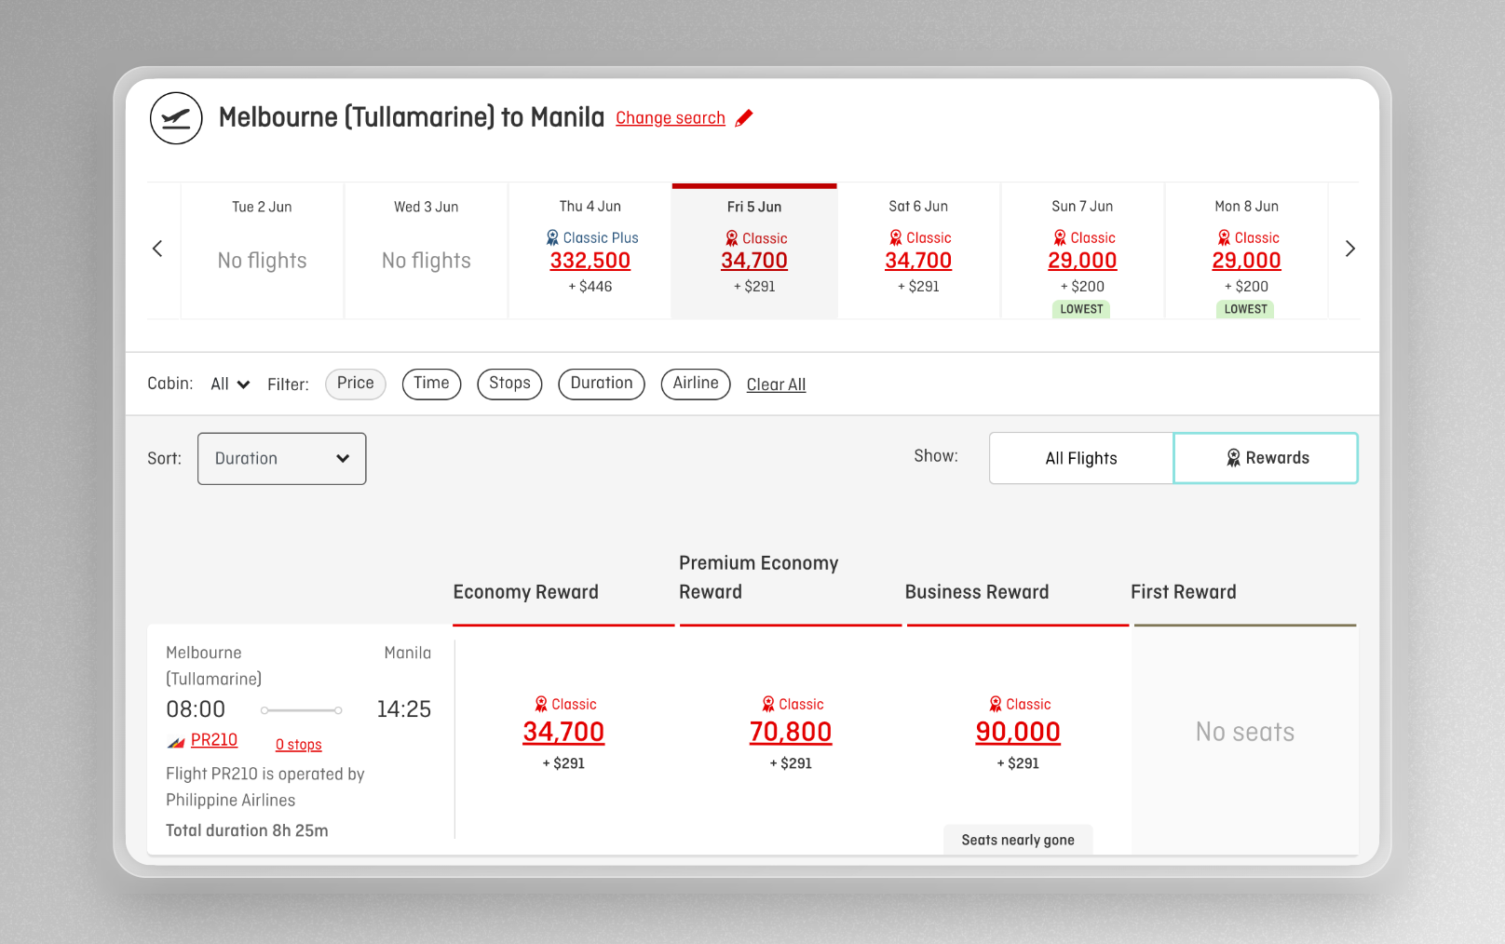This screenshot has width=1505, height=944.
Task: Open the Sort Duration dropdown
Action: tap(281, 458)
